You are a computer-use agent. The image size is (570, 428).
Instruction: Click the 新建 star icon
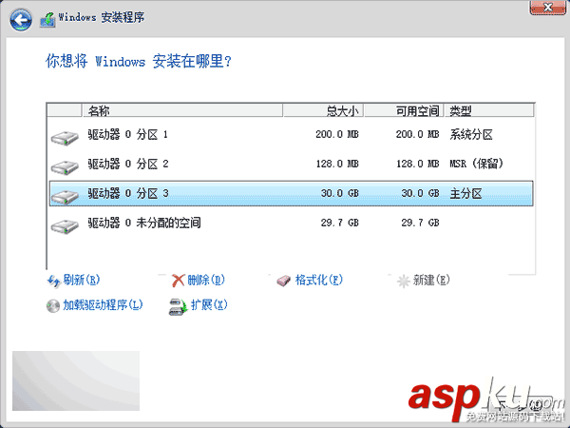click(404, 281)
